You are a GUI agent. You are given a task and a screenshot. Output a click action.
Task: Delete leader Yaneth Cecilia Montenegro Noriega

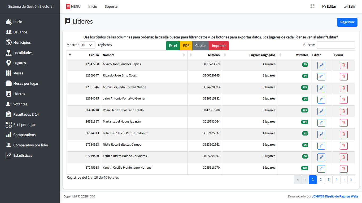click(x=344, y=169)
